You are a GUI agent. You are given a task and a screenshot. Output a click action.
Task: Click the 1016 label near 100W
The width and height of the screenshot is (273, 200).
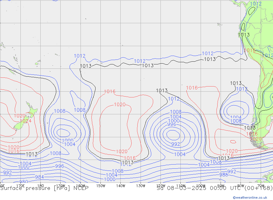[192, 88]
